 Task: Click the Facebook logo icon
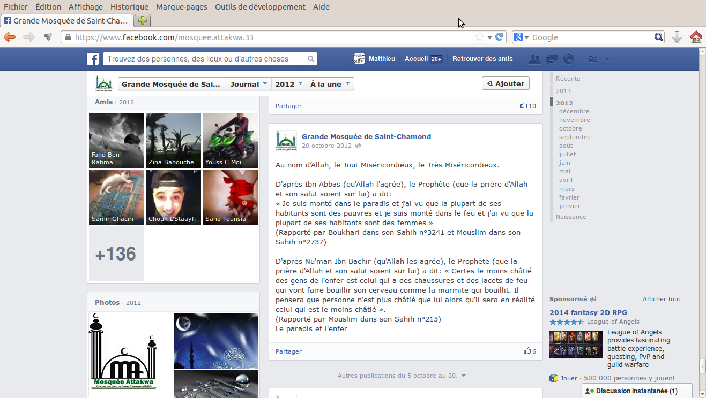[x=93, y=59]
